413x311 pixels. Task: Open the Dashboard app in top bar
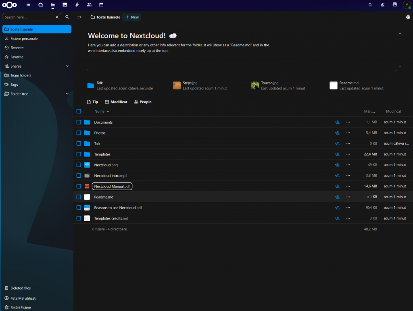28,5
